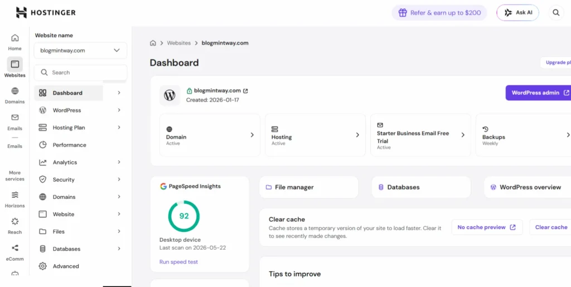The image size is (571, 287).
Task: Open Performance in the sidebar menu
Action: 69,145
